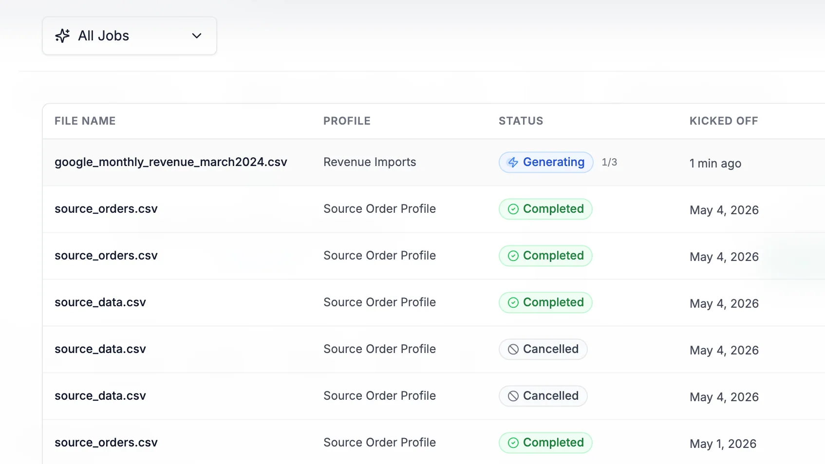Click the 1 min ago timestamp
Screen dimensions: 825x464
pos(715,163)
